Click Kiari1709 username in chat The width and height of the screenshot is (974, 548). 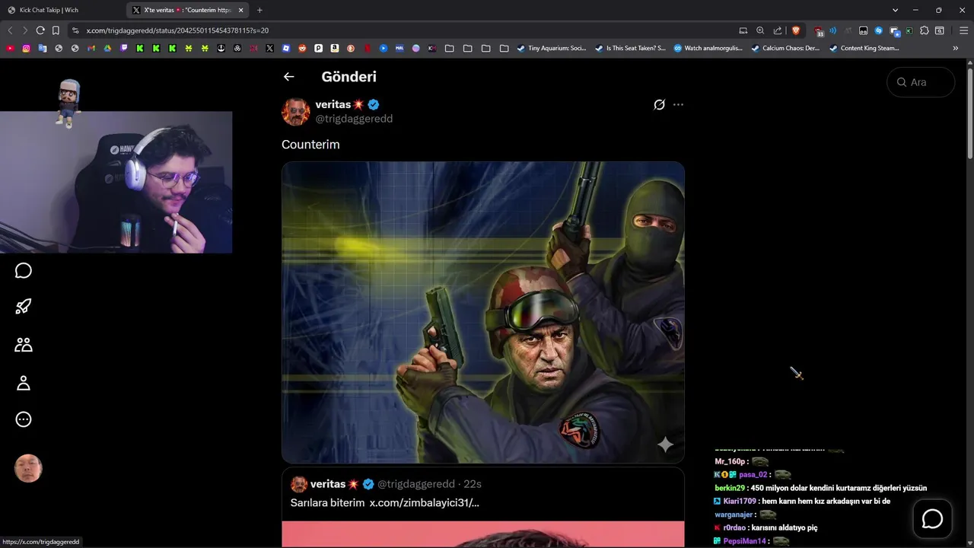click(x=740, y=502)
